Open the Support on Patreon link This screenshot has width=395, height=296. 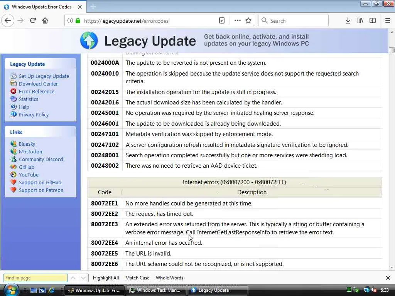[x=41, y=190]
